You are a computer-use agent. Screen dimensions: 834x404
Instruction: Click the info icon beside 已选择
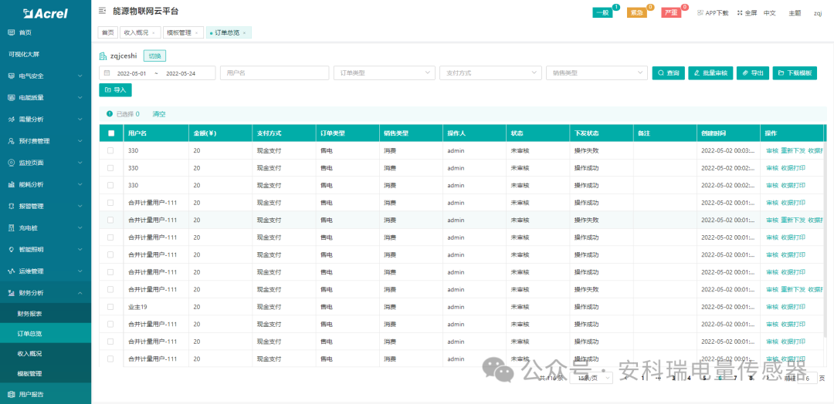coord(110,113)
